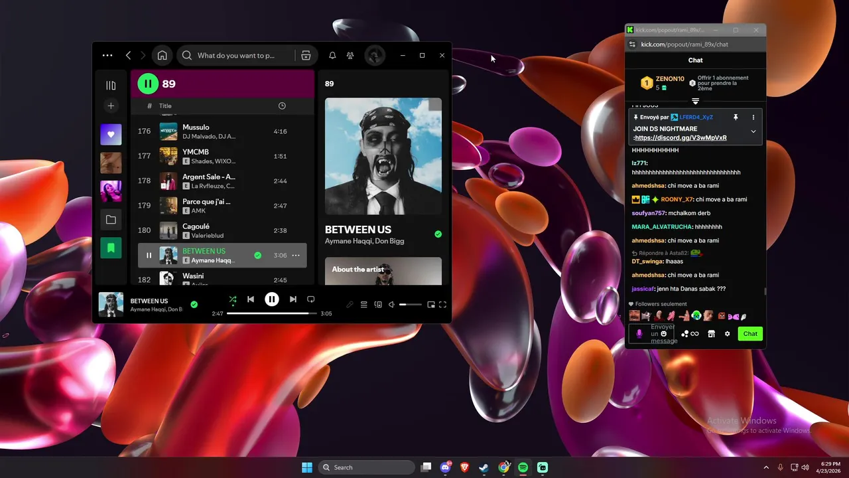
Task: Click the duration clock column header
Action: coord(282,106)
